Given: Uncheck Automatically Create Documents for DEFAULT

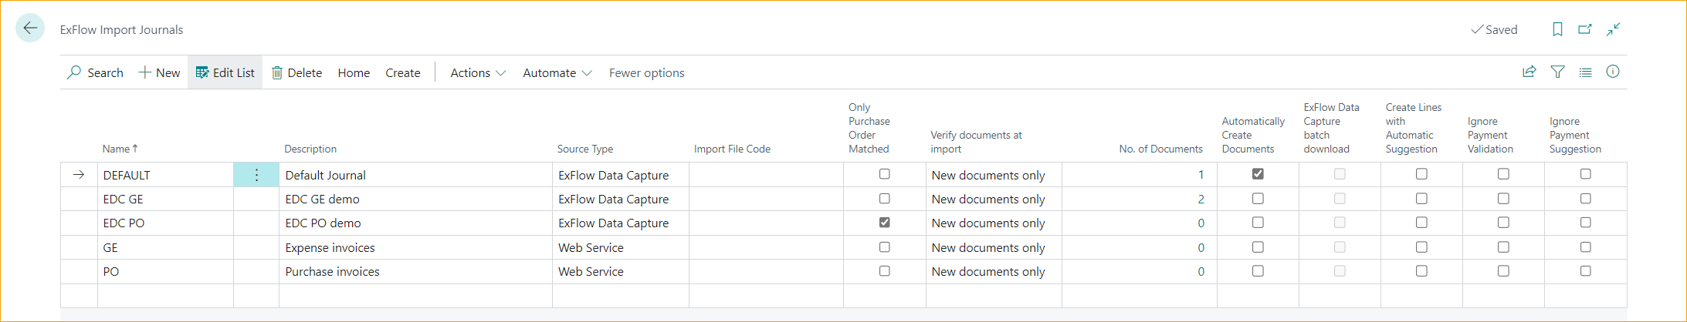Looking at the screenshot, I should [1258, 174].
